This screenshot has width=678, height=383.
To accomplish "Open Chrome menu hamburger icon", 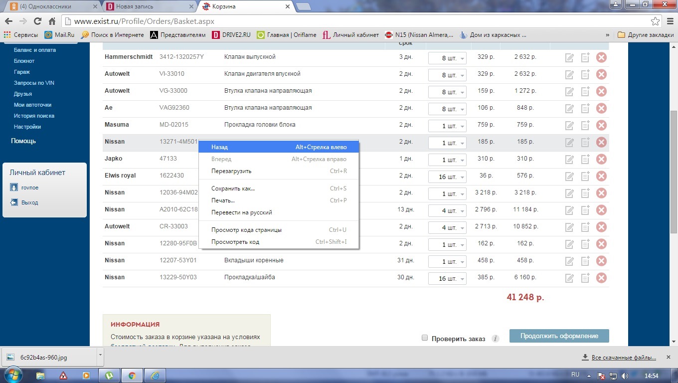I will point(670,21).
